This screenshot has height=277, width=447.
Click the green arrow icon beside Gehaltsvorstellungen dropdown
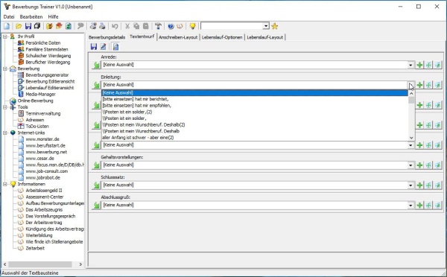(x=96, y=165)
